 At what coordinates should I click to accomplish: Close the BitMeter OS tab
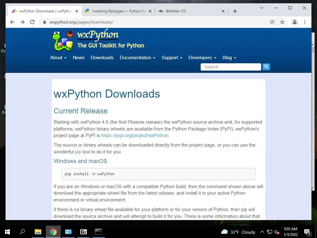pyautogui.click(x=223, y=11)
